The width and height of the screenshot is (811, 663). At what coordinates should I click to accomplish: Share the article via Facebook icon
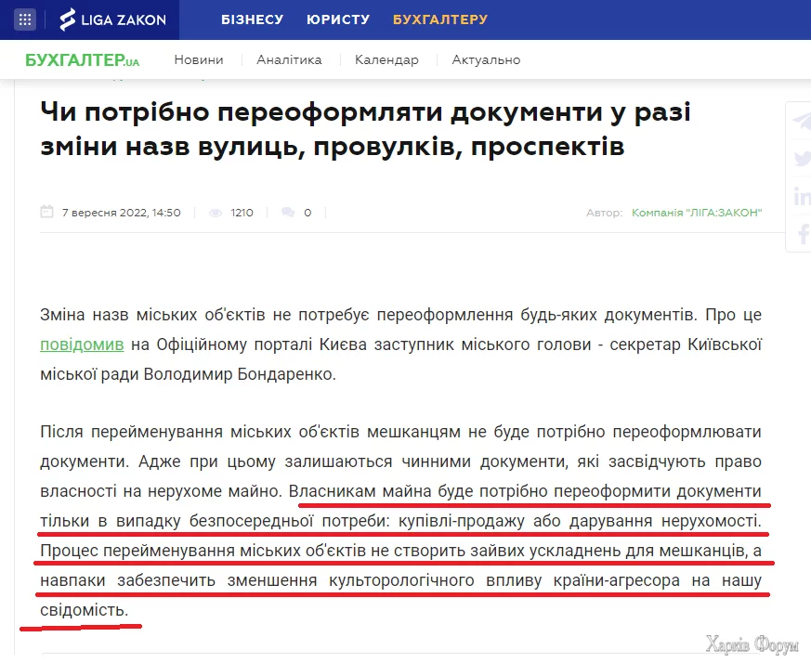coord(804,234)
